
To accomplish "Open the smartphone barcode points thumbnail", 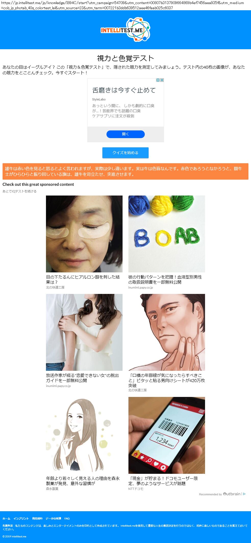I will point(167,435).
